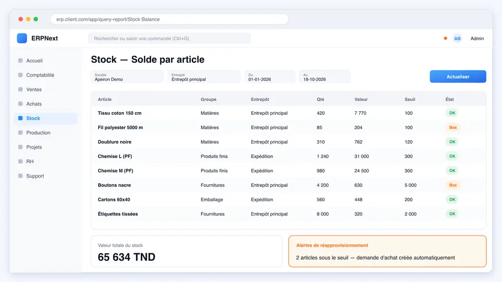502x282 pixels.
Task: Open the RH module
Action: pyautogui.click(x=46, y=161)
